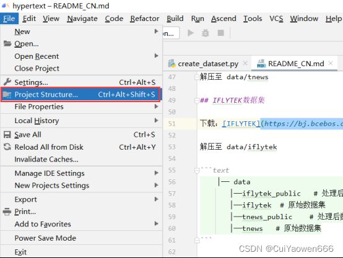The height and width of the screenshot is (258, 343).
Task: Click the Project Structure folder icon
Action: (x=7, y=95)
